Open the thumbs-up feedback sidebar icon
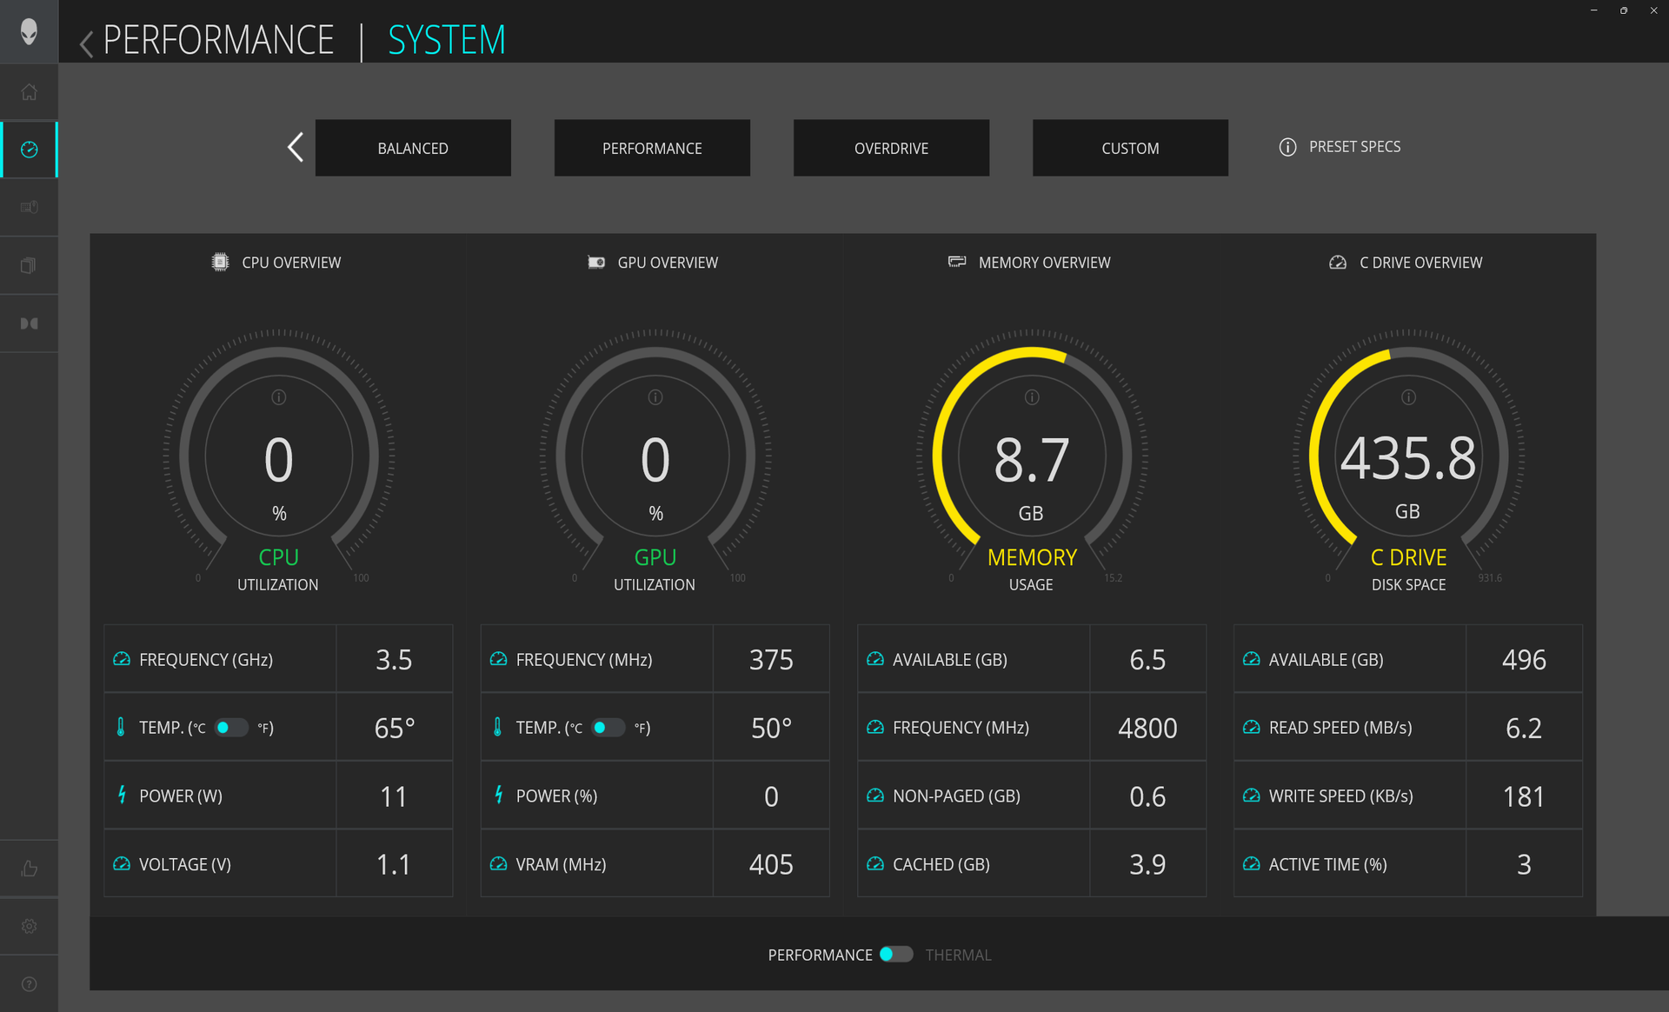This screenshot has width=1669, height=1012. click(x=29, y=869)
